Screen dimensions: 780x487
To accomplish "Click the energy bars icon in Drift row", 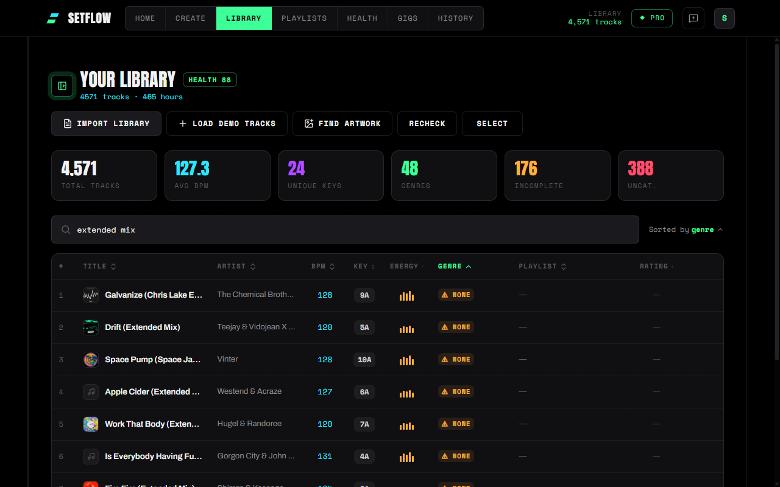I will 406,328.
